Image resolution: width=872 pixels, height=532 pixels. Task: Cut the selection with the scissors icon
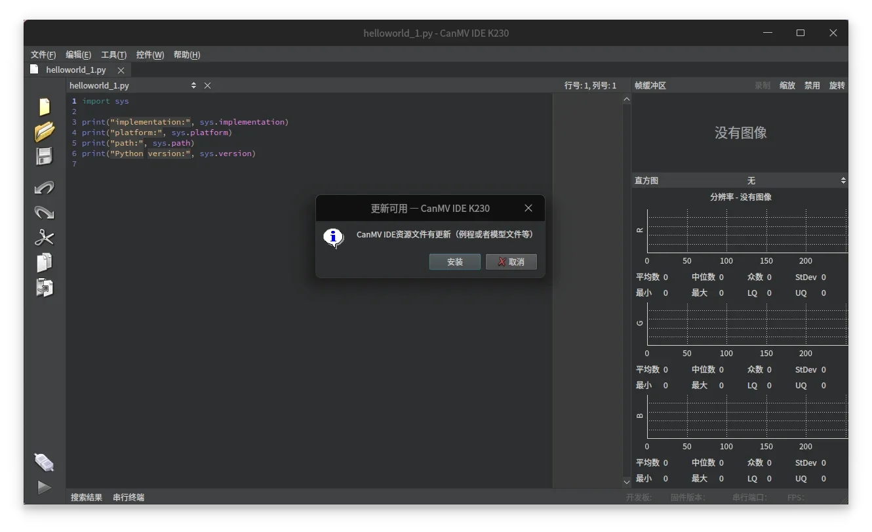pos(44,237)
